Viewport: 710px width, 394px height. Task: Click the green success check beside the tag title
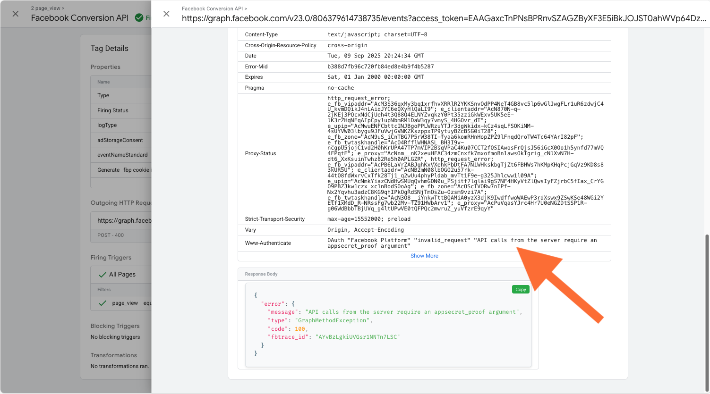click(139, 17)
